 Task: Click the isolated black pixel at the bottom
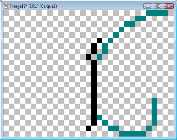(x=88, y=128)
